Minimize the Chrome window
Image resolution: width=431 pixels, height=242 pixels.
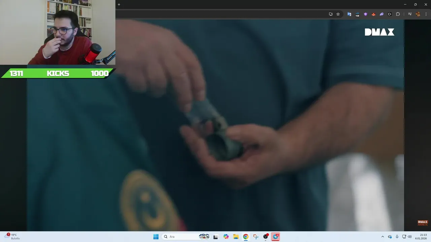click(x=405, y=4)
